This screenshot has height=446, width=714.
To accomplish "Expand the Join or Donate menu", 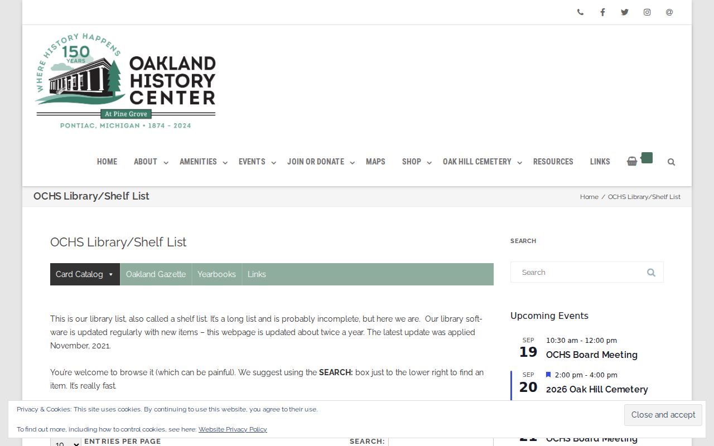I will 321,162.
